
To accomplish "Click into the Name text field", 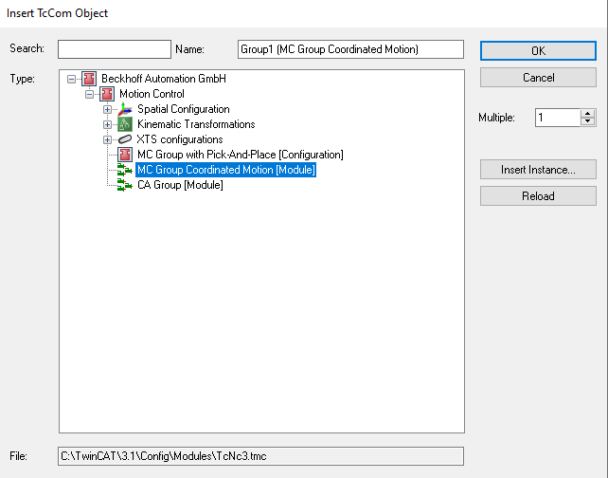I will 350,49.
